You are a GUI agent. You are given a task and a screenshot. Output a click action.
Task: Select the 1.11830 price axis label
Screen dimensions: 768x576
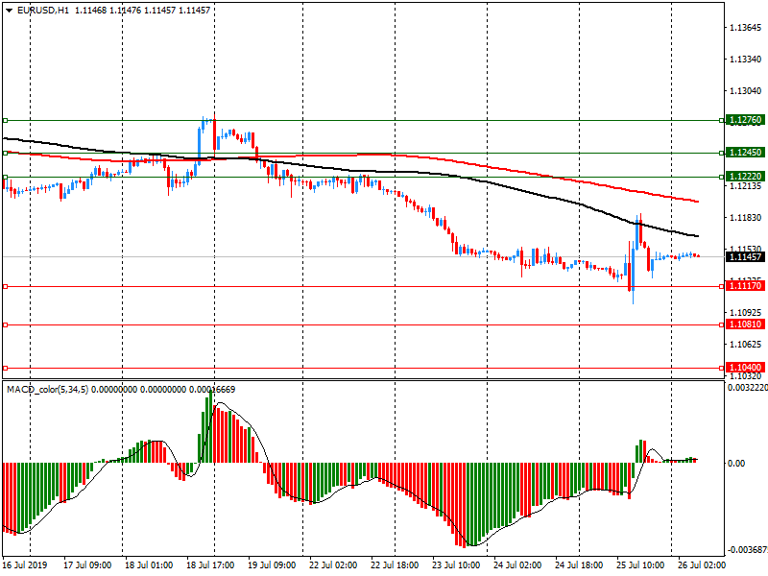coord(746,218)
